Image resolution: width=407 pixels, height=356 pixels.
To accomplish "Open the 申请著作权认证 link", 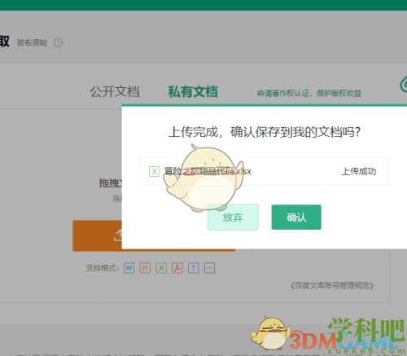I will (309, 94).
